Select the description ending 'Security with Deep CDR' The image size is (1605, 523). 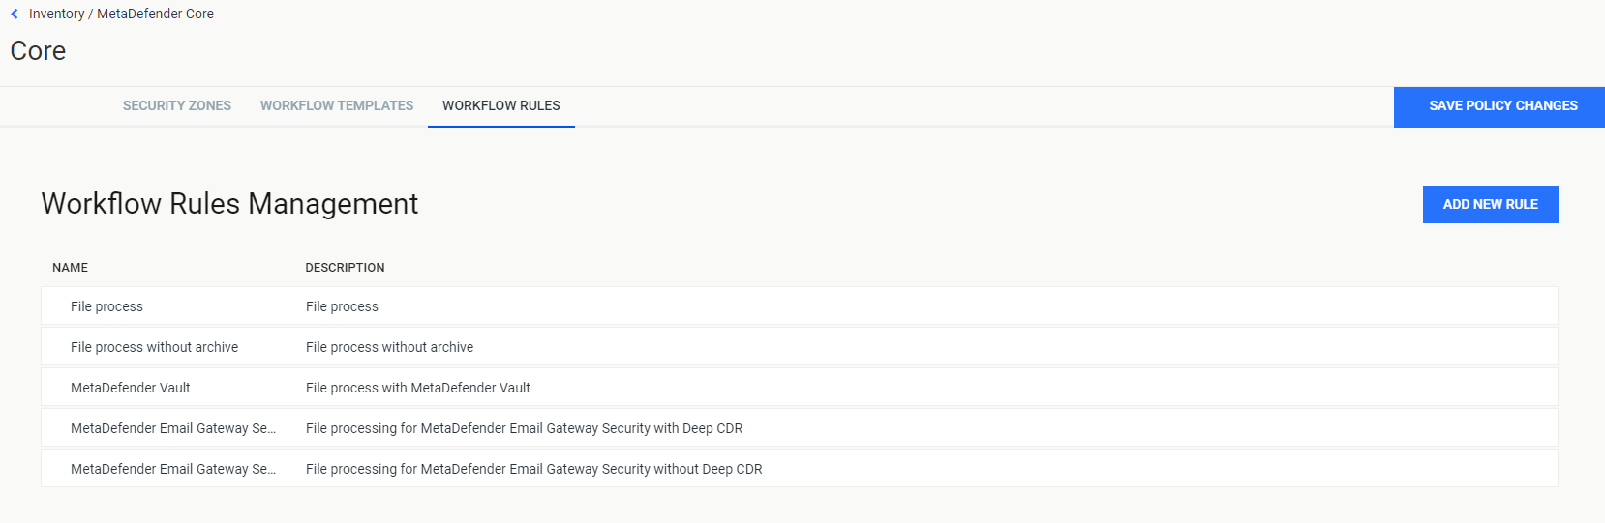tap(525, 428)
